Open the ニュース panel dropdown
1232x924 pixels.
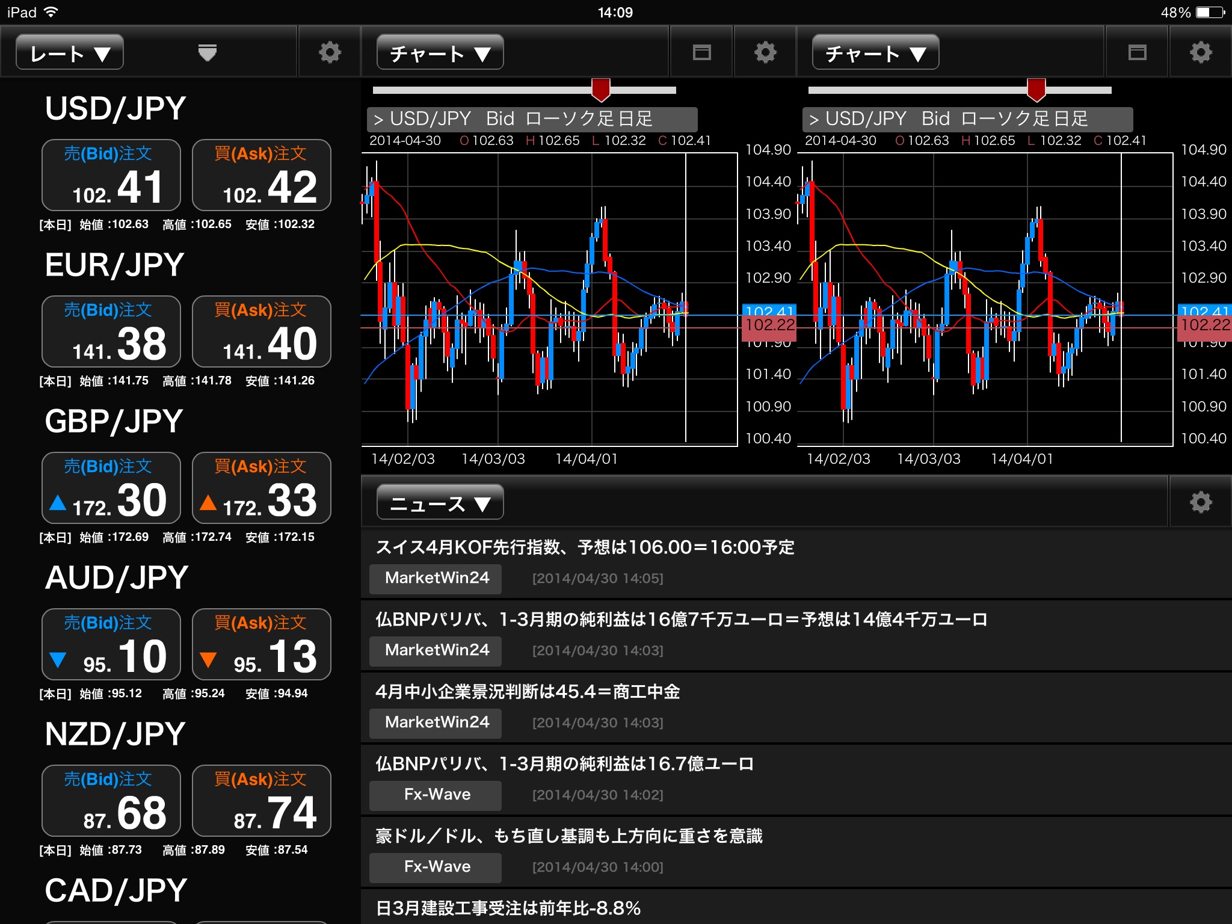point(440,503)
